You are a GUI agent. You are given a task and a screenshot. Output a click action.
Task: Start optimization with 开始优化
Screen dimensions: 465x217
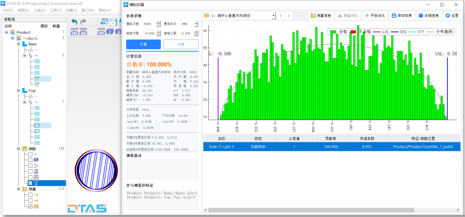click(x=375, y=16)
